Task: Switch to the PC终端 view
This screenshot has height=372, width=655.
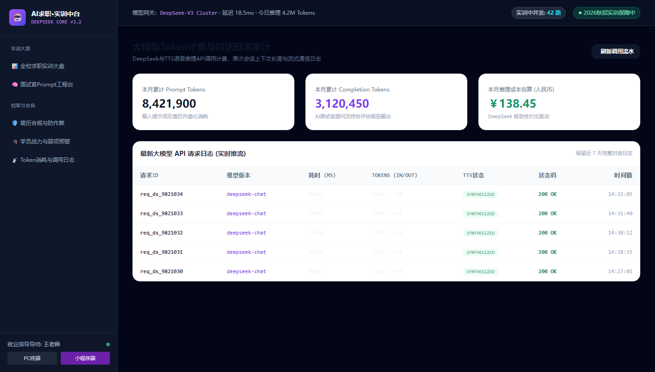Action: click(x=32, y=358)
